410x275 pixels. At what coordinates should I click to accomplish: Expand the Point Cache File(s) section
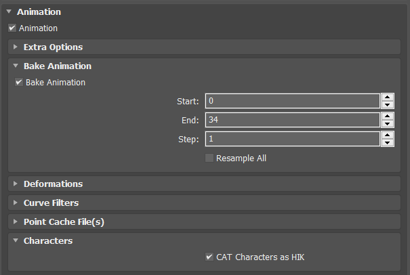click(16, 221)
